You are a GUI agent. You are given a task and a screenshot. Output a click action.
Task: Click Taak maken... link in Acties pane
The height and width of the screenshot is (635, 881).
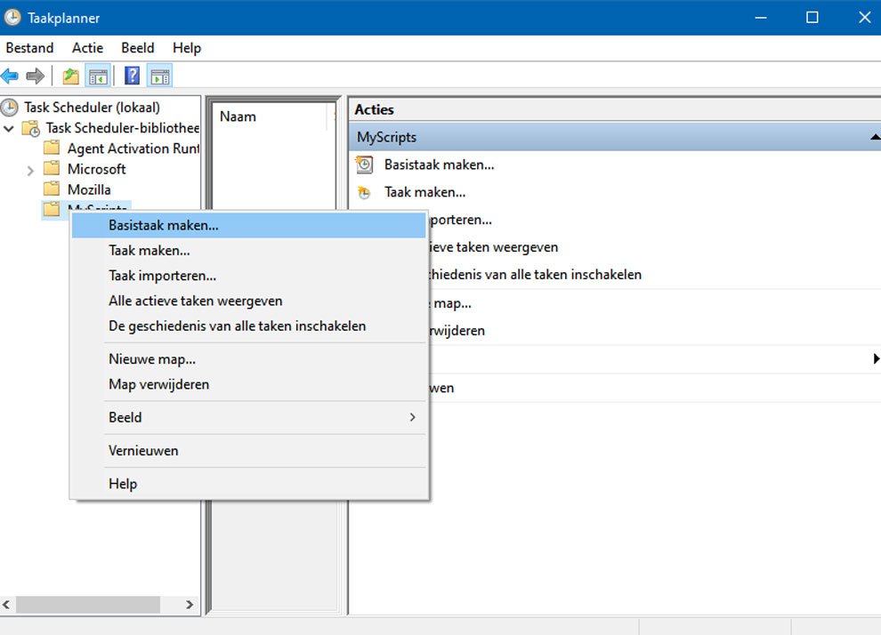[424, 192]
